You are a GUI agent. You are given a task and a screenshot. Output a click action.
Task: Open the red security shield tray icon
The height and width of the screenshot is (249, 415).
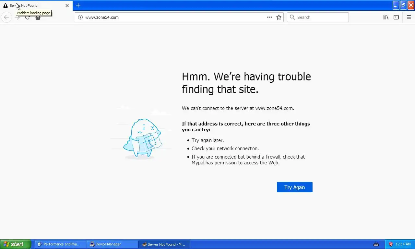[391, 244]
